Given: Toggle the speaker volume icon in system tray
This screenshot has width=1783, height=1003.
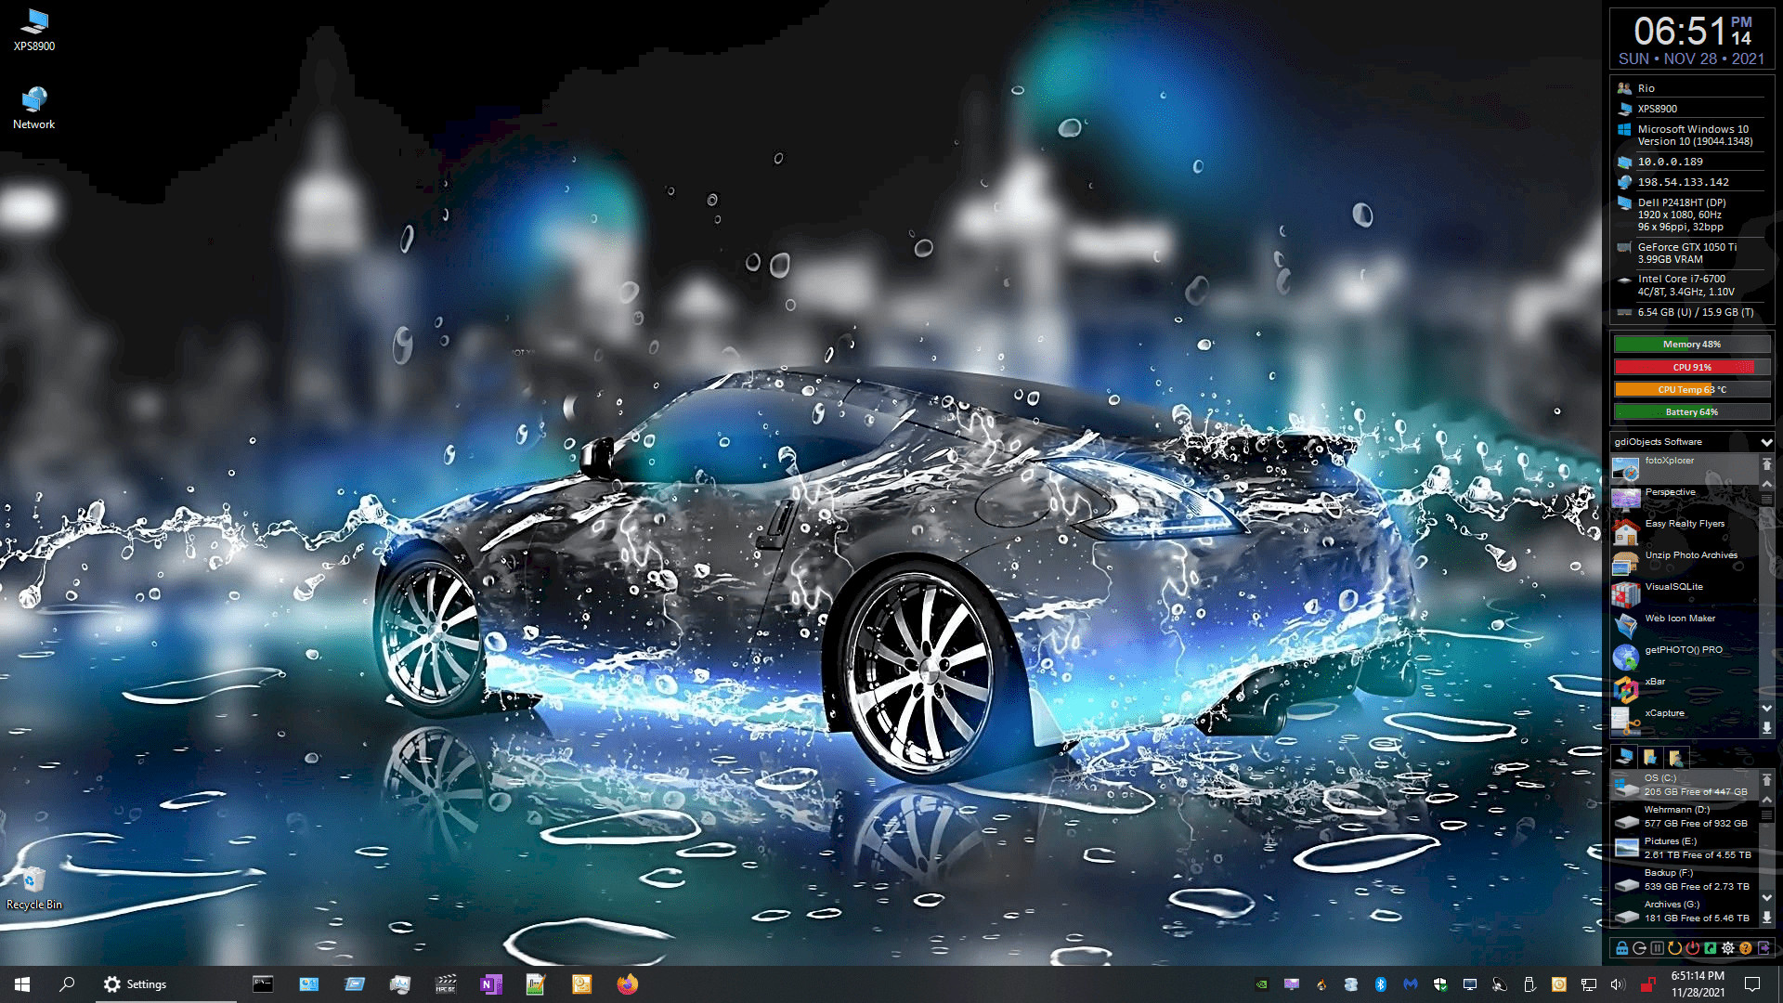Looking at the screenshot, I should [x=1618, y=984].
